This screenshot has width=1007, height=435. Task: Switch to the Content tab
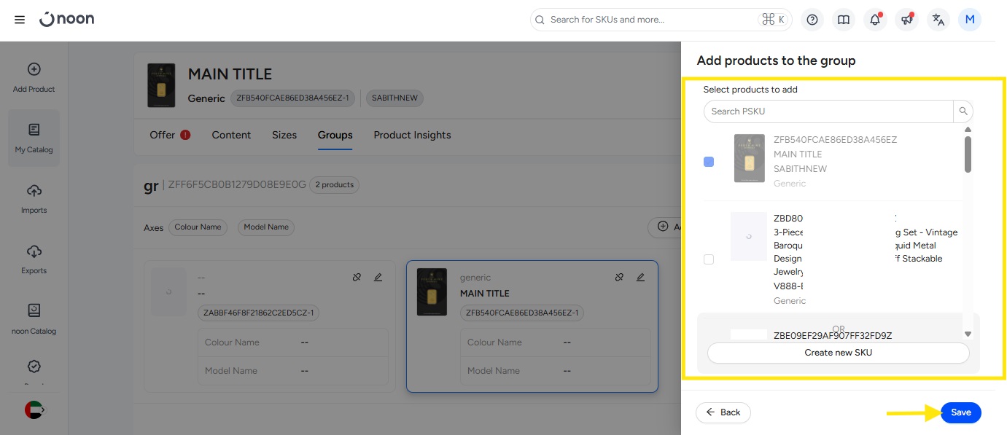click(231, 135)
